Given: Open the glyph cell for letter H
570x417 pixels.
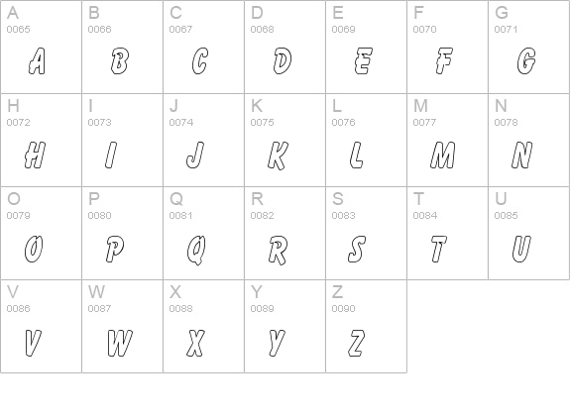Looking at the screenshot, I should point(41,140).
